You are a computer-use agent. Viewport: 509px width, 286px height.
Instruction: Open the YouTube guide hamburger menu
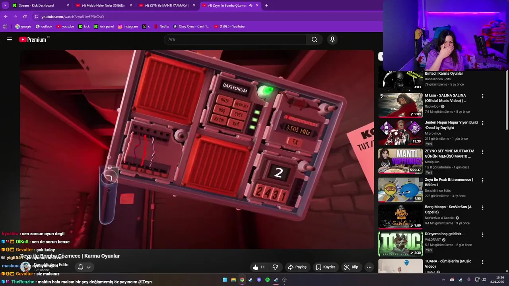coord(10,39)
